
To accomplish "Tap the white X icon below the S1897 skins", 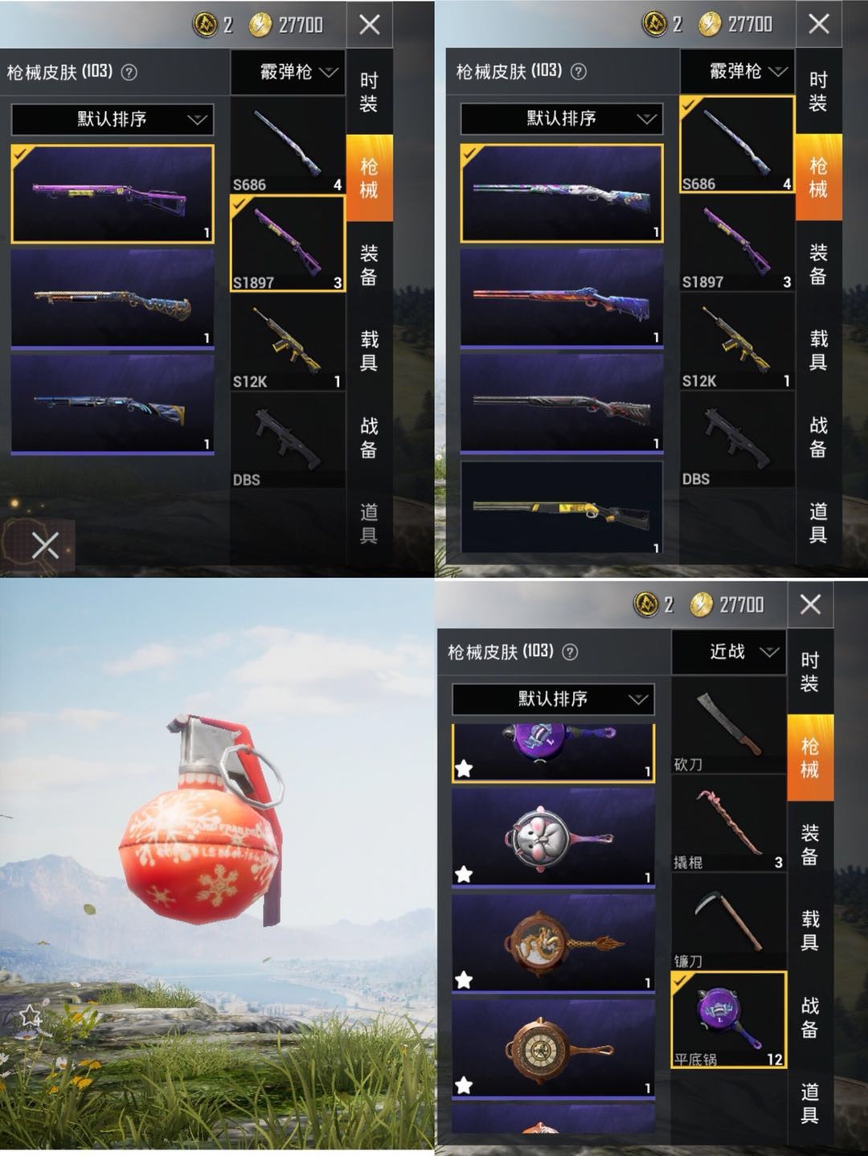I will click(45, 547).
